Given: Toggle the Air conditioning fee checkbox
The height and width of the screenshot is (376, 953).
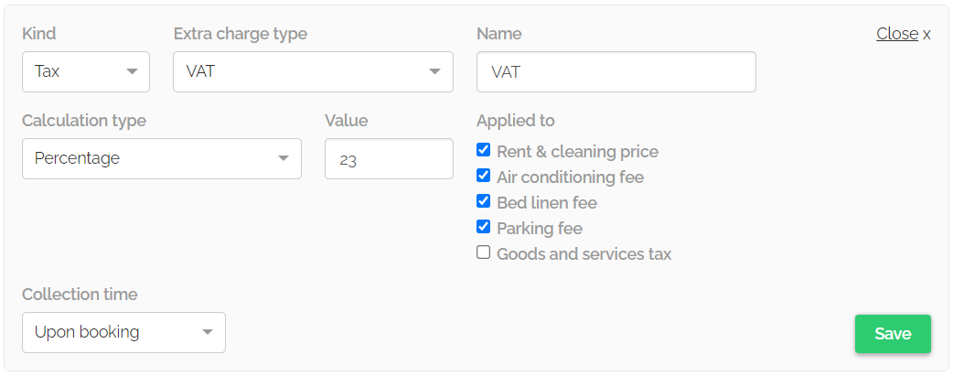Looking at the screenshot, I should click(x=484, y=176).
